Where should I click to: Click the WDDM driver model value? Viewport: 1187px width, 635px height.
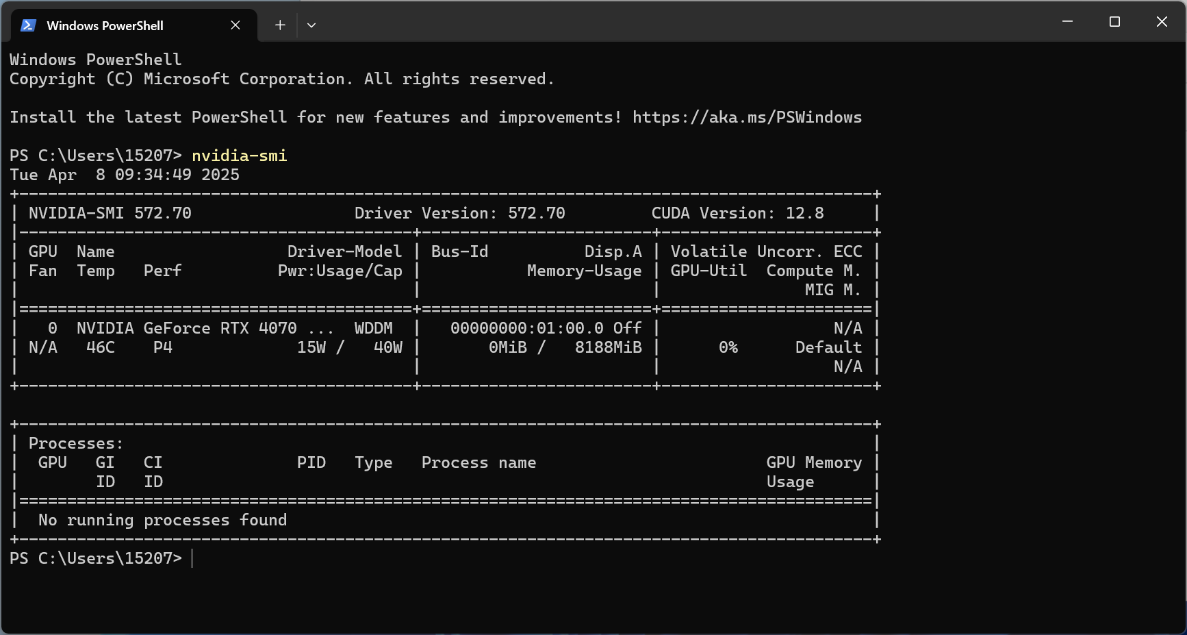374,328
